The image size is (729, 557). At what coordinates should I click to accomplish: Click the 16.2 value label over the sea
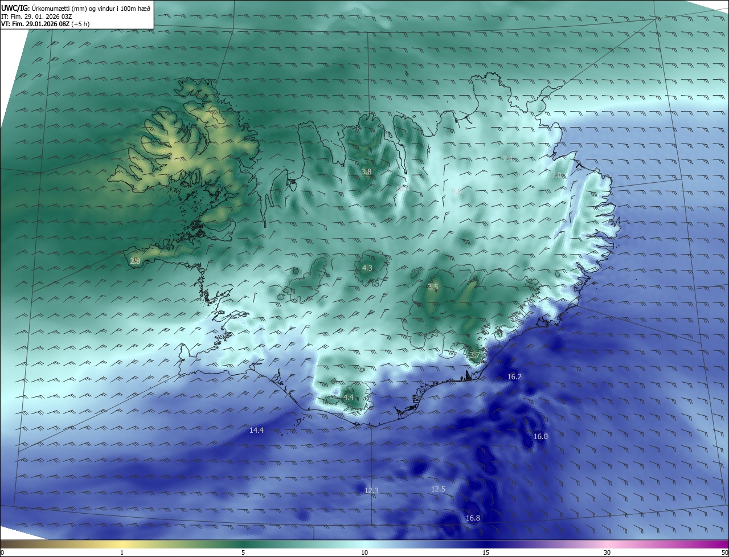[x=514, y=377]
